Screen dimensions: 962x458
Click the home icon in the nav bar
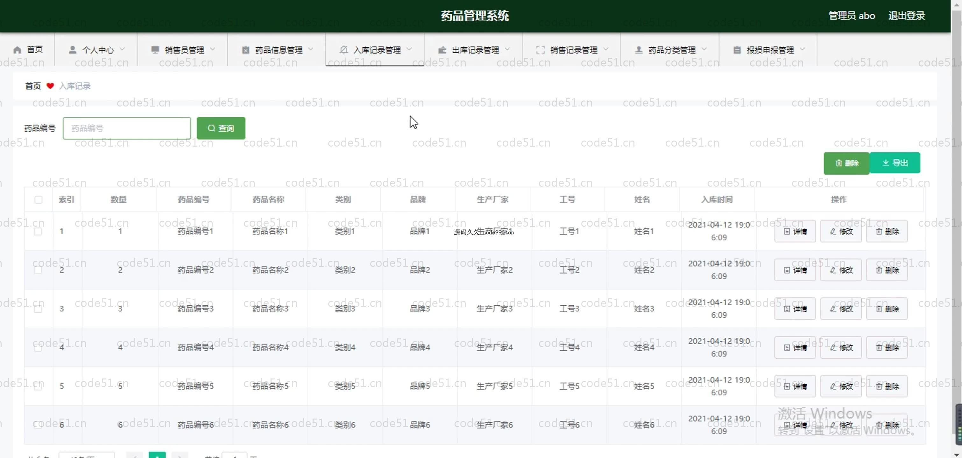coord(17,50)
